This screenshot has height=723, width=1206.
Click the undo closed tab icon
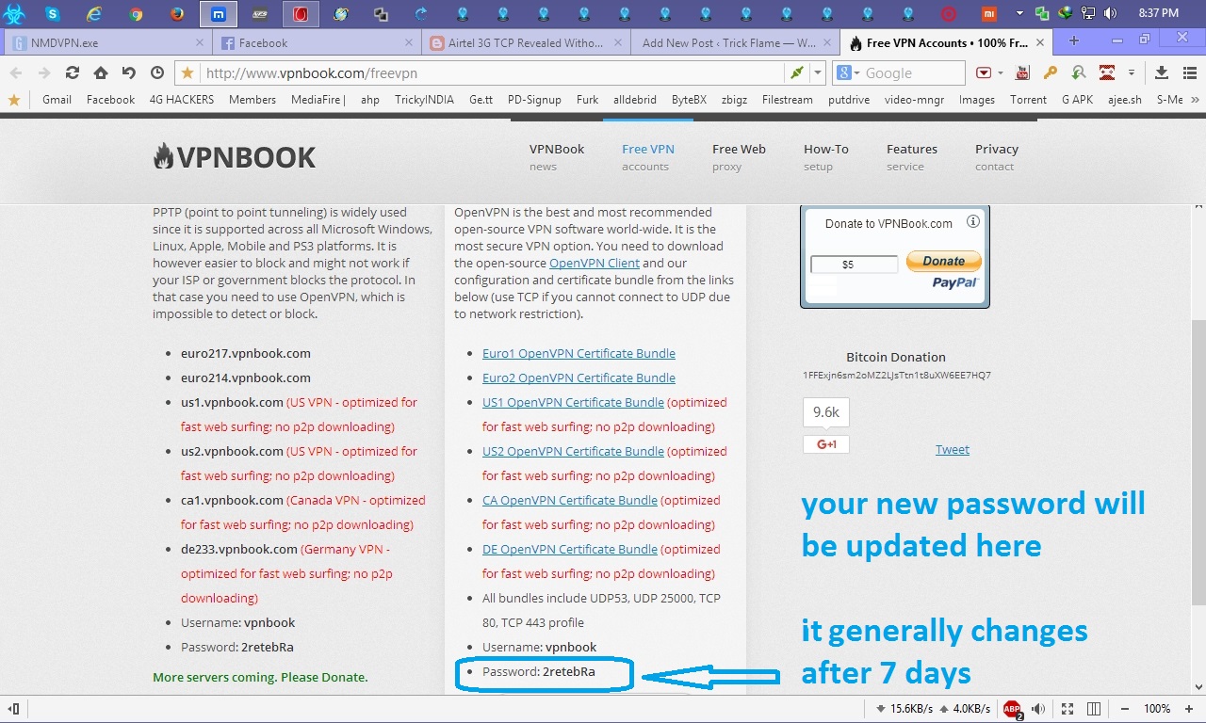click(129, 72)
